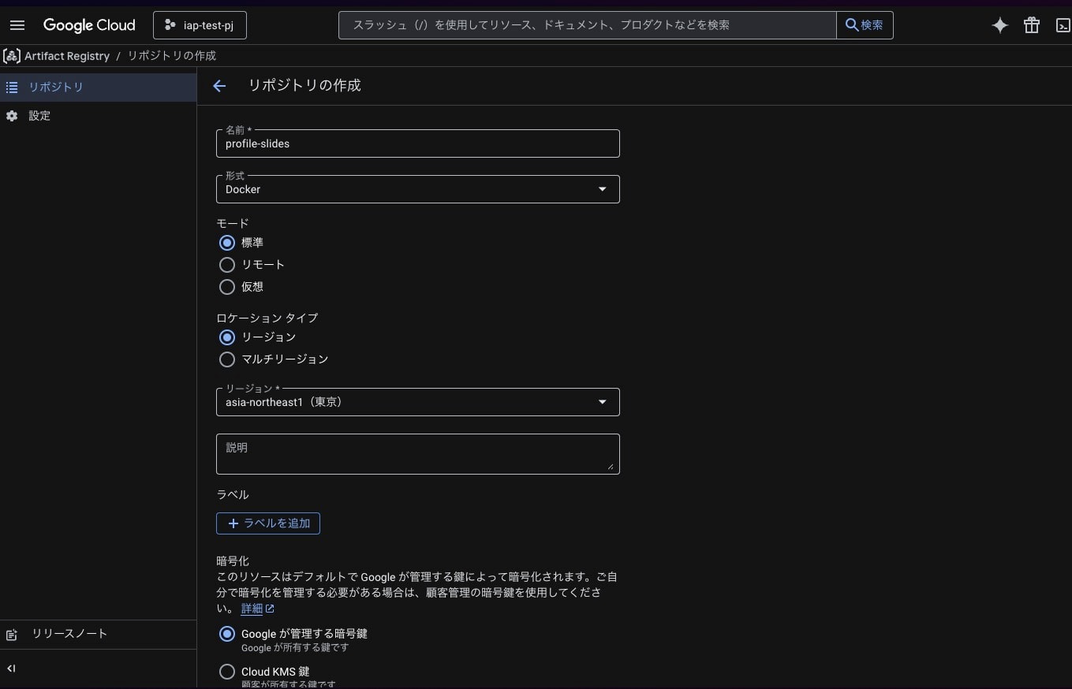The image size is (1072, 689).
Task: Click the ラベルを追加 button
Action: point(268,523)
